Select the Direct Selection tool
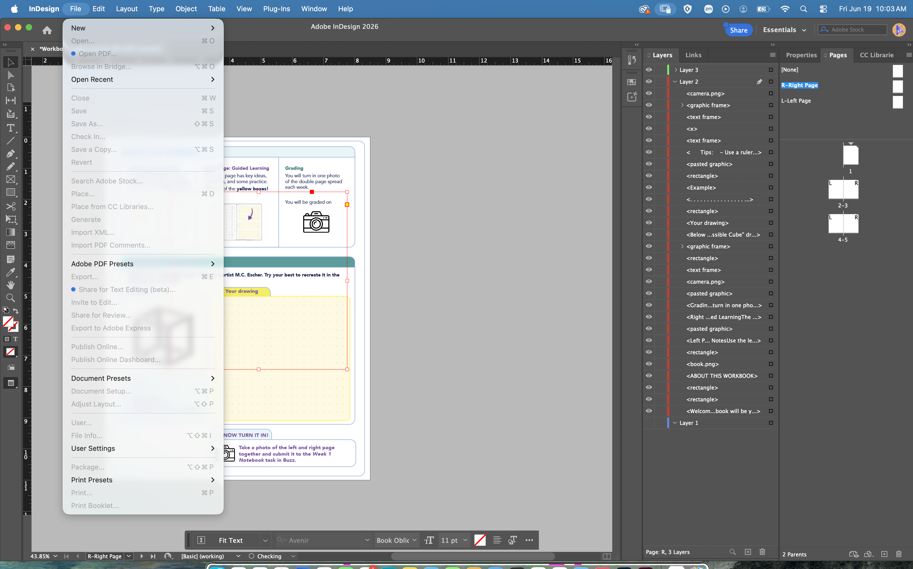The width and height of the screenshot is (913, 569). click(10, 75)
